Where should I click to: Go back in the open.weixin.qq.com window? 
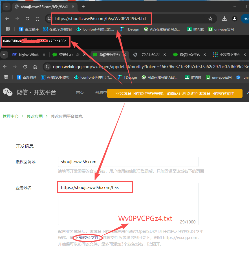click(5, 67)
